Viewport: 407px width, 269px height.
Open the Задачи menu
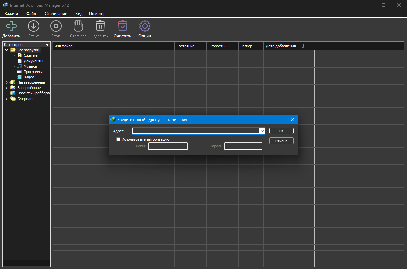coord(11,14)
